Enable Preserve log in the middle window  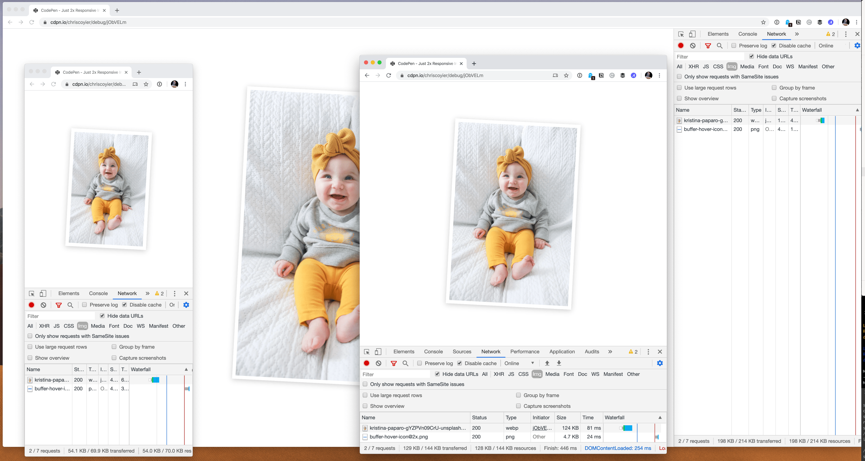[420, 363]
